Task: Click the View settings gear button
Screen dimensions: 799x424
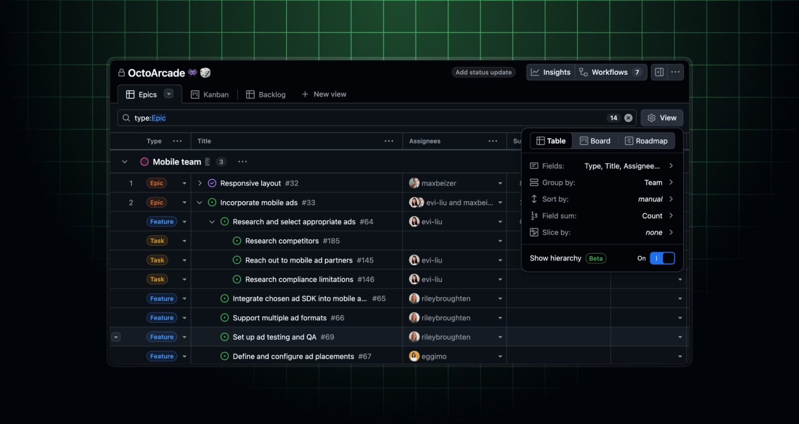Action: (652, 118)
